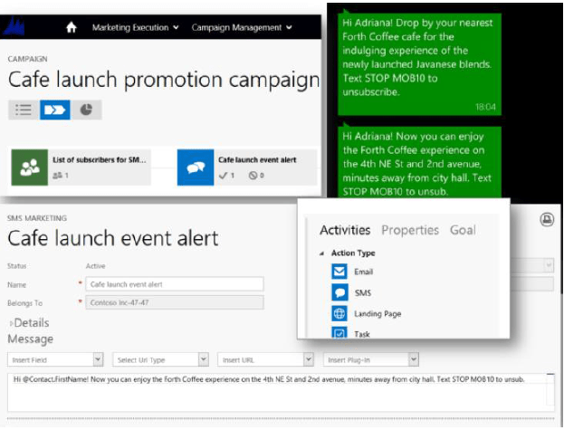Switch to the list view icon
The width and height of the screenshot is (564, 430).
(x=24, y=110)
